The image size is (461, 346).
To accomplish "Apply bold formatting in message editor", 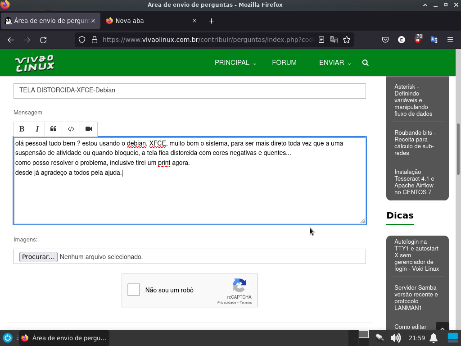I will pyautogui.click(x=22, y=129).
